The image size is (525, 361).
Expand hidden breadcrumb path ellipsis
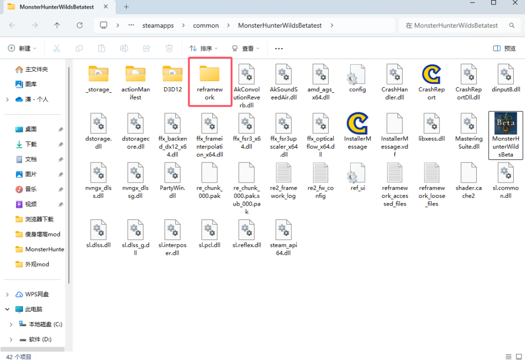pyautogui.click(x=131, y=26)
